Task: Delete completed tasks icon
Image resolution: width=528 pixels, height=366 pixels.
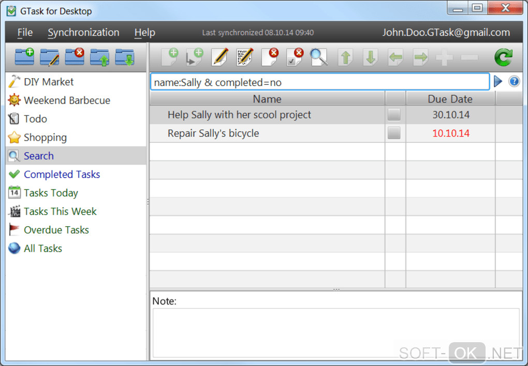Action: pos(295,57)
